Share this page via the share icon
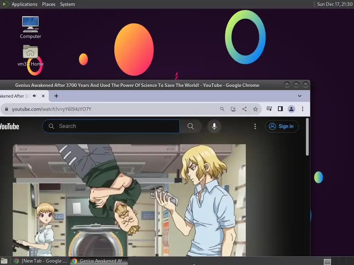The width and height of the screenshot is (354, 265). [x=244, y=109]
